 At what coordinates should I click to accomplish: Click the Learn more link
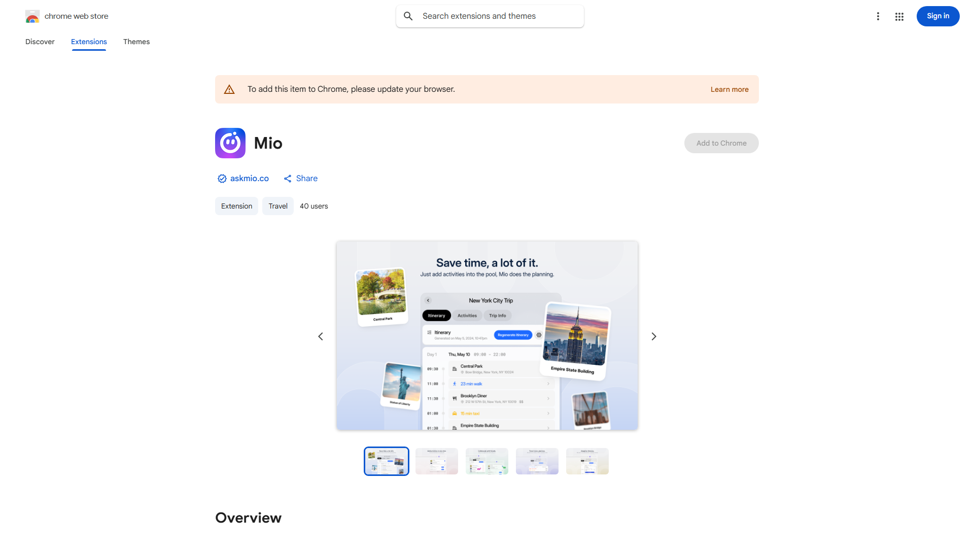point(729,89)
